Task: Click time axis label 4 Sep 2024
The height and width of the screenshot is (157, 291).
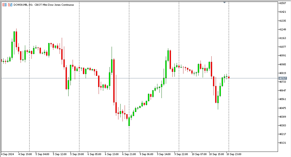Action: [x=7, y=154]
